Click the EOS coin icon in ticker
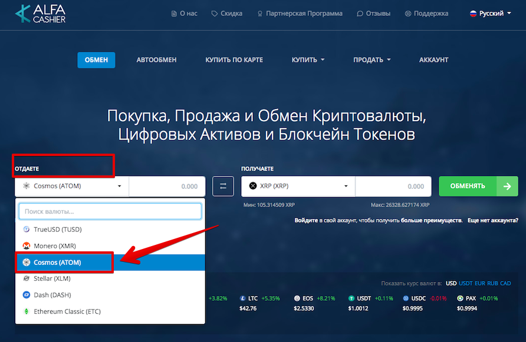526x342 pixels. click(297, 298)
